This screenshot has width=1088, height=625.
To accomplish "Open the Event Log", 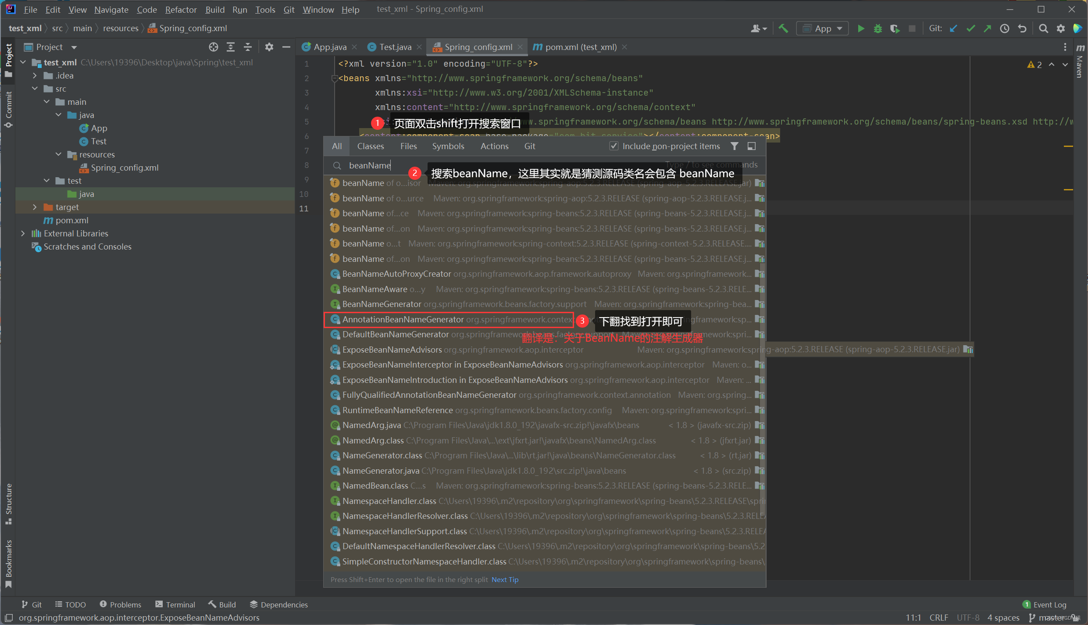I will (1044, 604).
